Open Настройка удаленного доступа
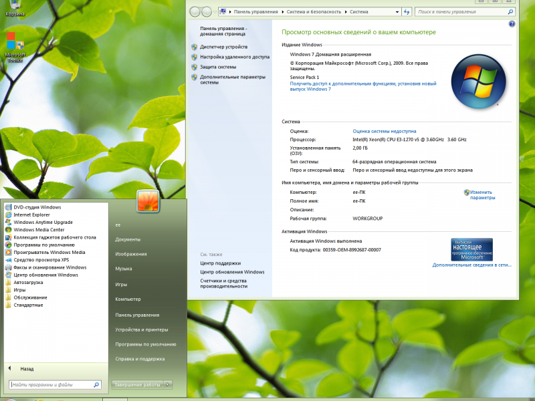535x401 pixels. point(235,57)
